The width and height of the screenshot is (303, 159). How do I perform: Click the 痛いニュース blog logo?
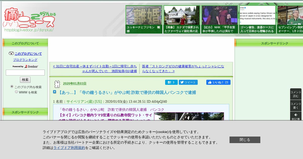pyautogui.click(x=30, y=20)
